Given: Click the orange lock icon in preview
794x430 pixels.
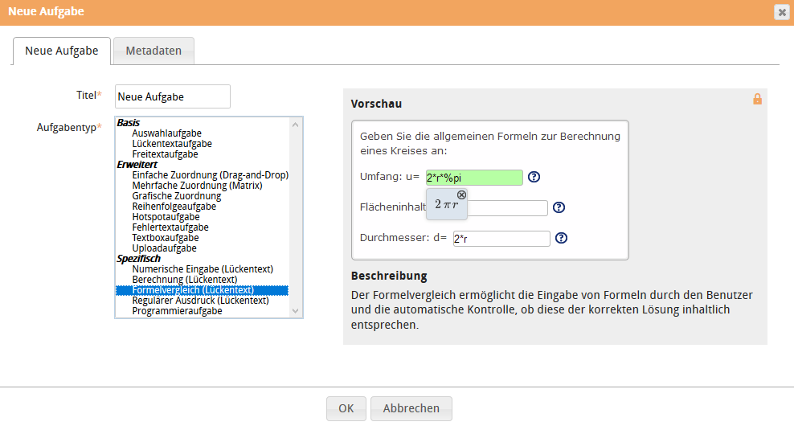Looking at the screenshot, I should [757, 99].
